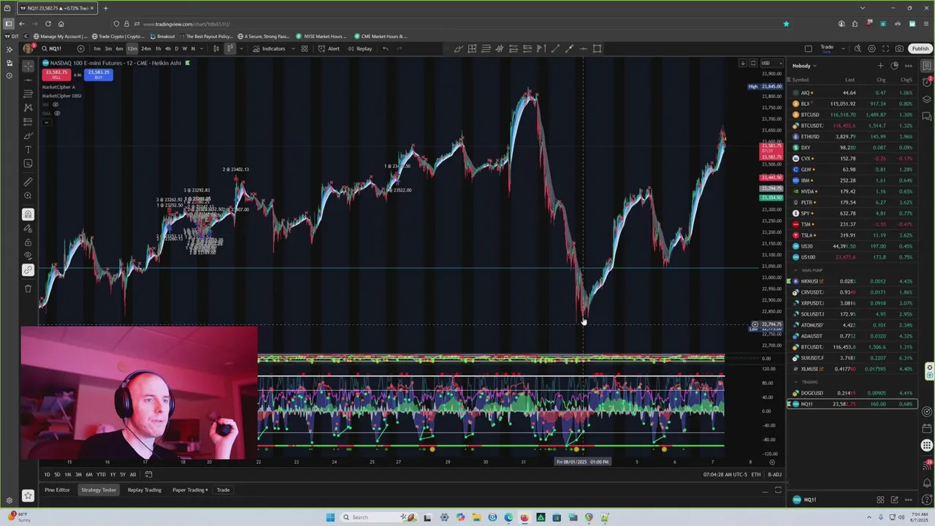Open the Replay Trading tab
This screenshot has height=526, width=935.
(145, 489)
